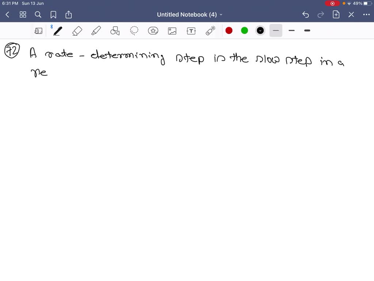Select the Laser pointer tool
This screenshot has width=374, height=281.
[x=210, y=31]
